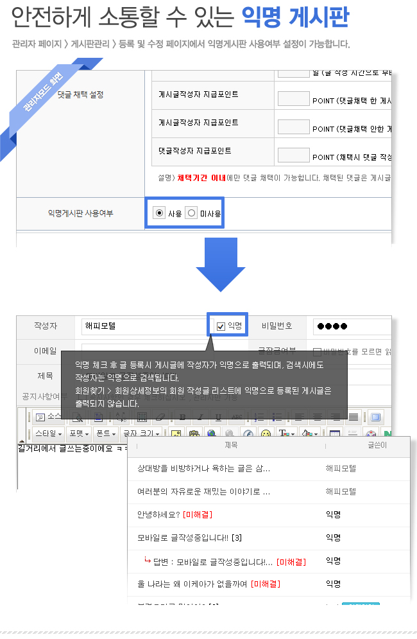Click the templates icon in editor toolbar

pos(98,417)
